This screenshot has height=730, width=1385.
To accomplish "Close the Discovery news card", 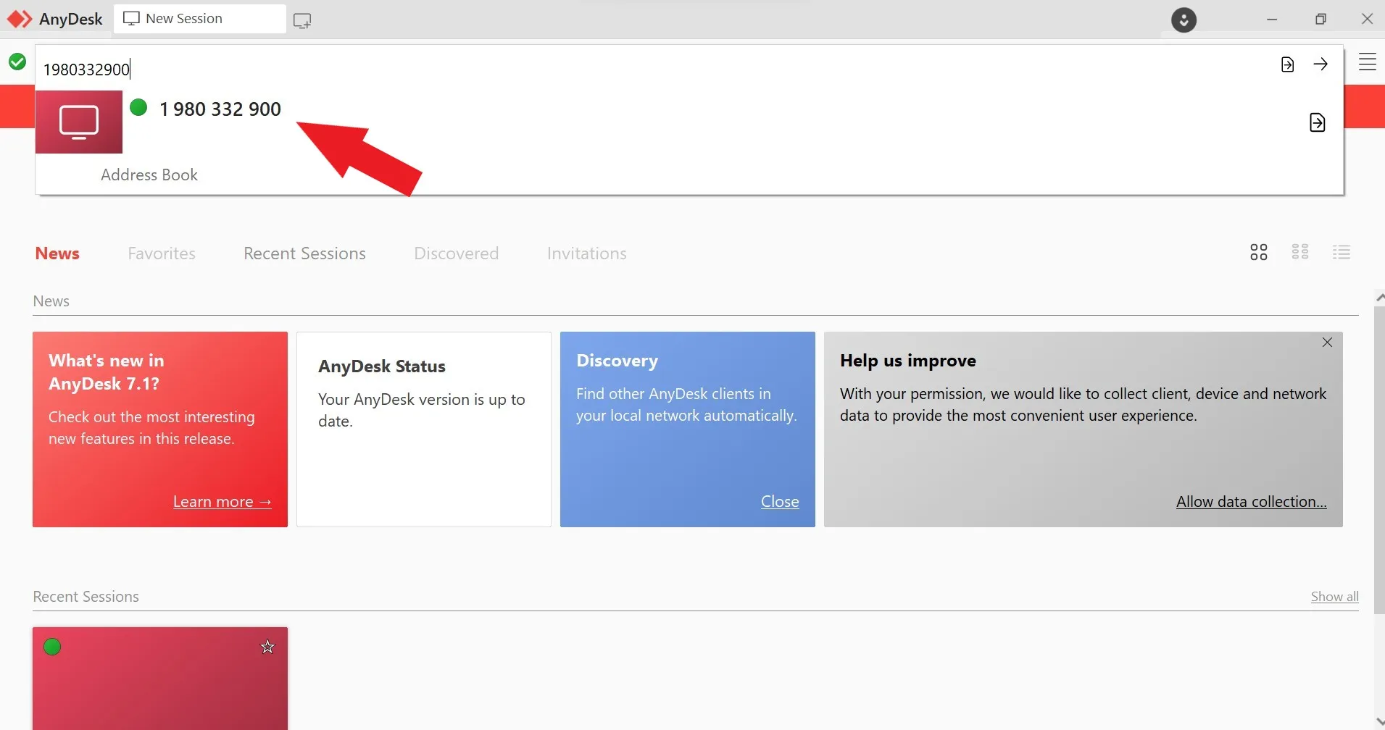I will click(x=779, y=501).
